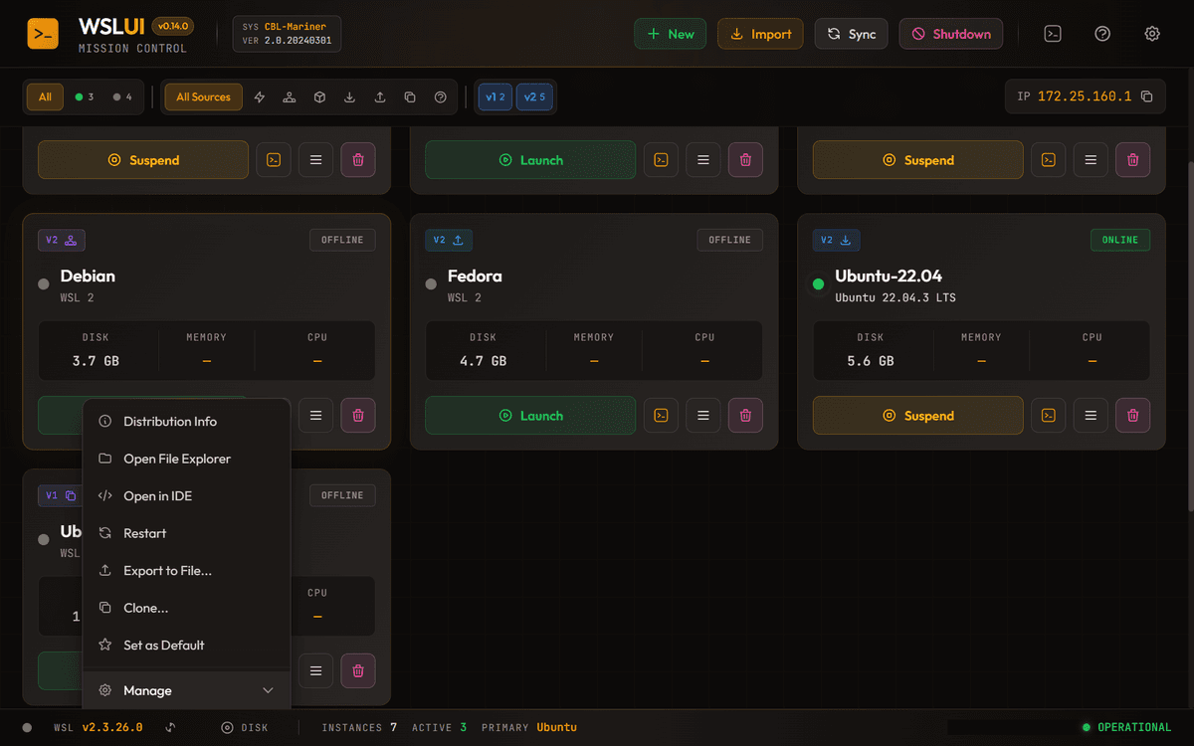Expand the Manage submenu
This screenshot has width=1194, height=746.
(x=186, y=689)
